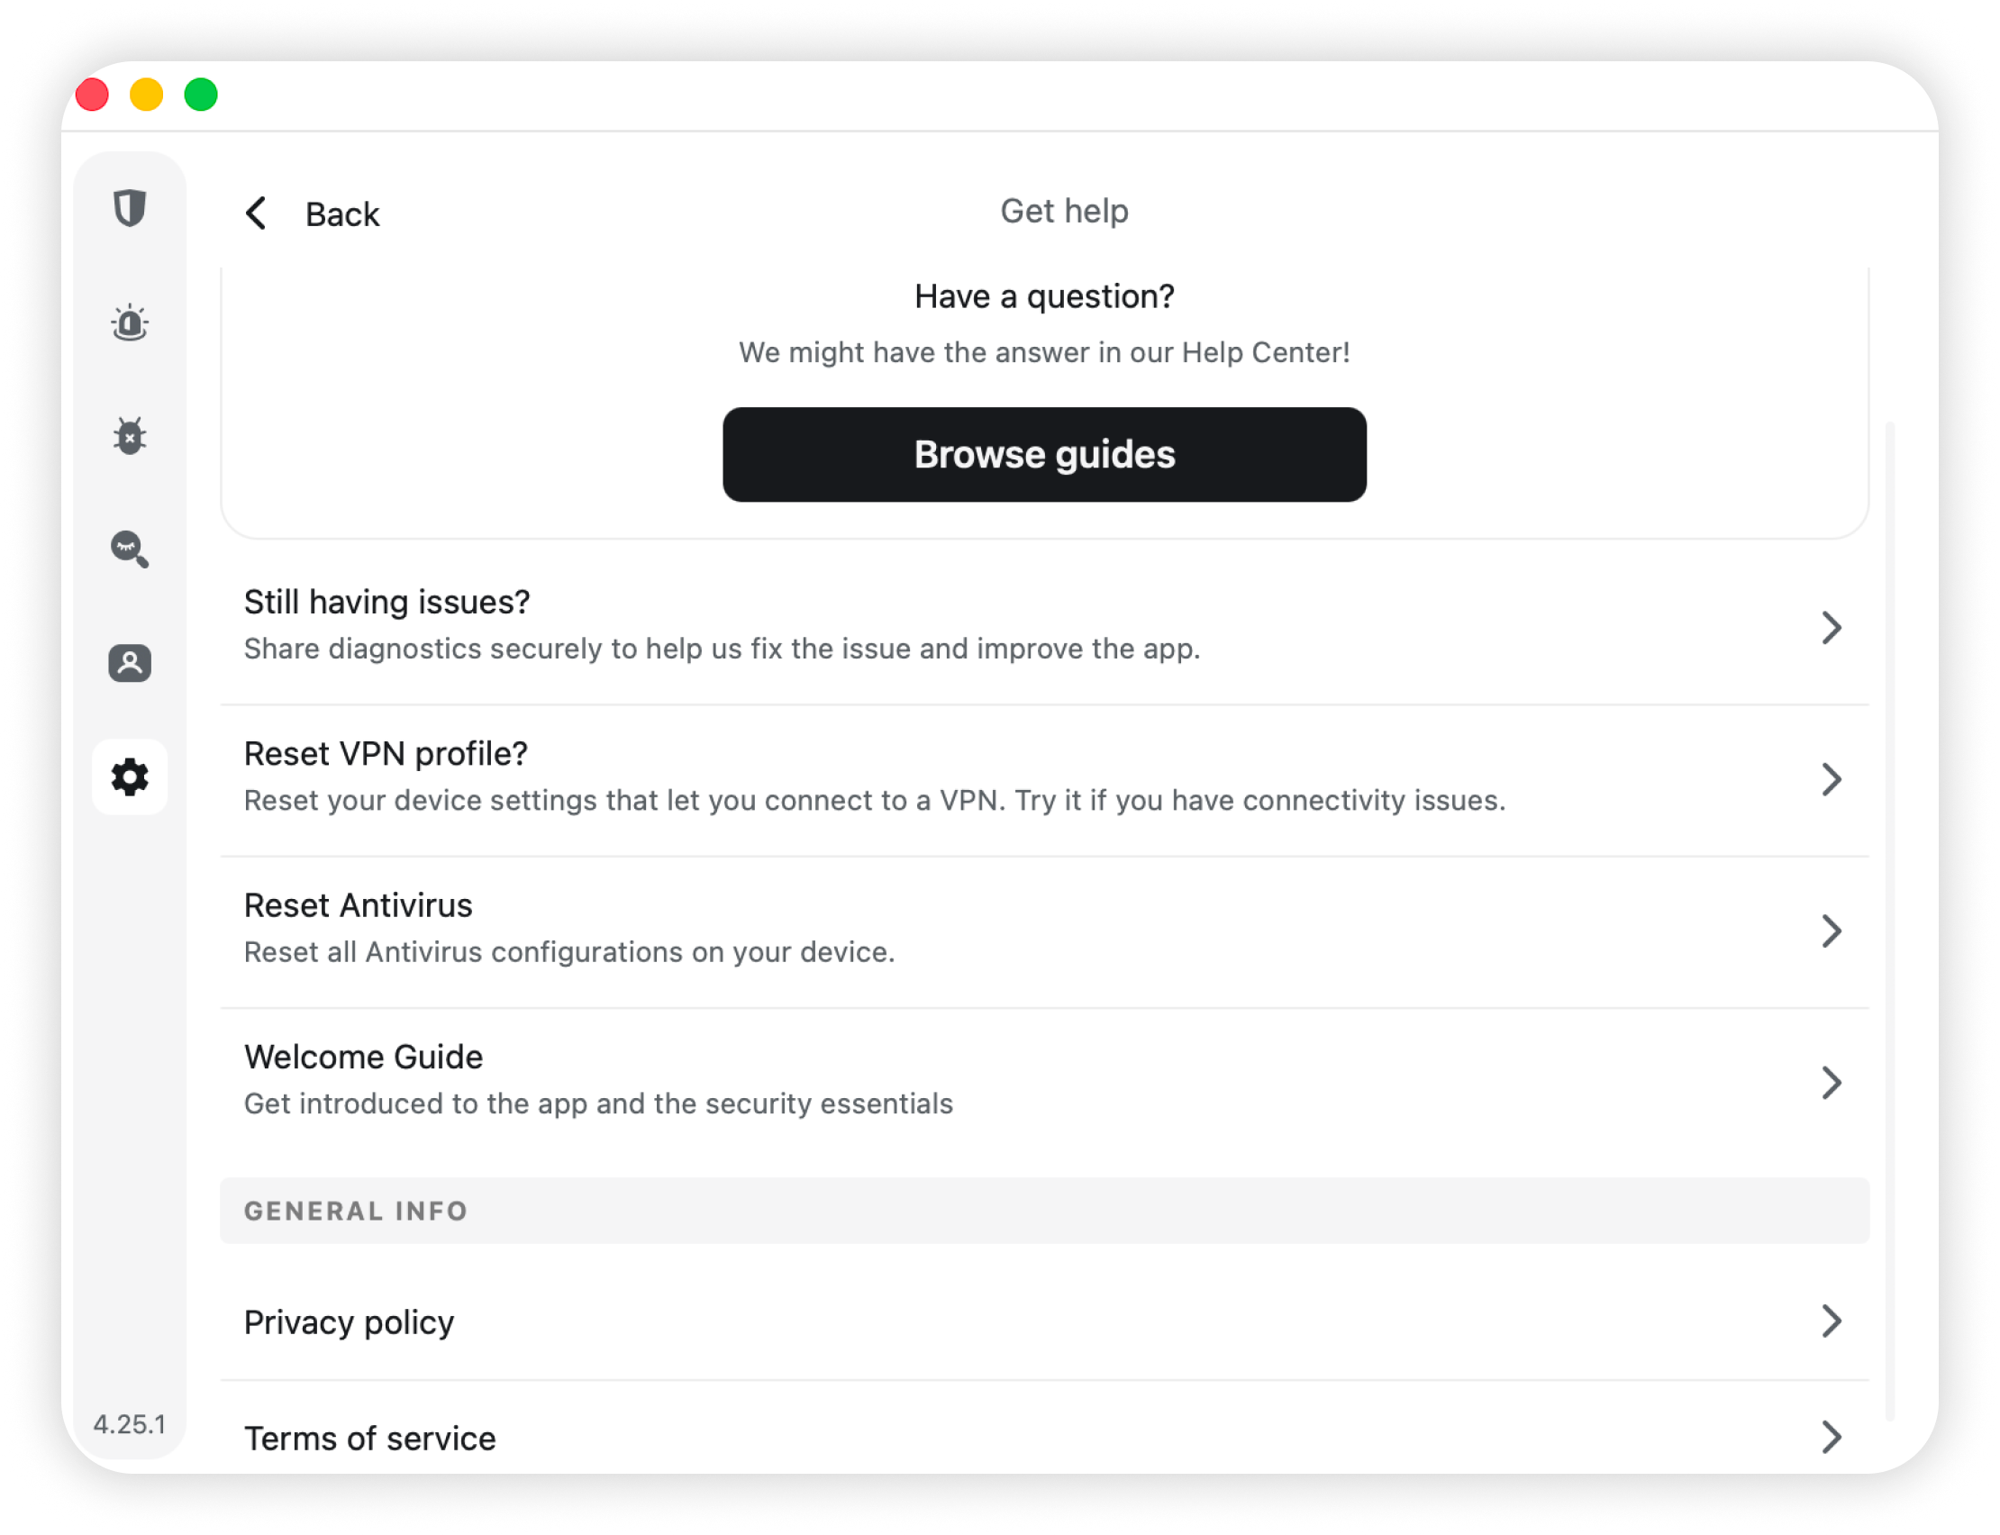The height and width of the screenshot is (1535, 2000).
Task: Click the green fullscreen window button
Action: tap(201, 94)
